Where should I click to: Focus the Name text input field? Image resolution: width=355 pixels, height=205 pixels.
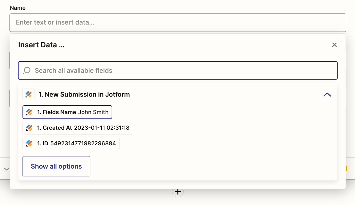[x=177, y=22]
